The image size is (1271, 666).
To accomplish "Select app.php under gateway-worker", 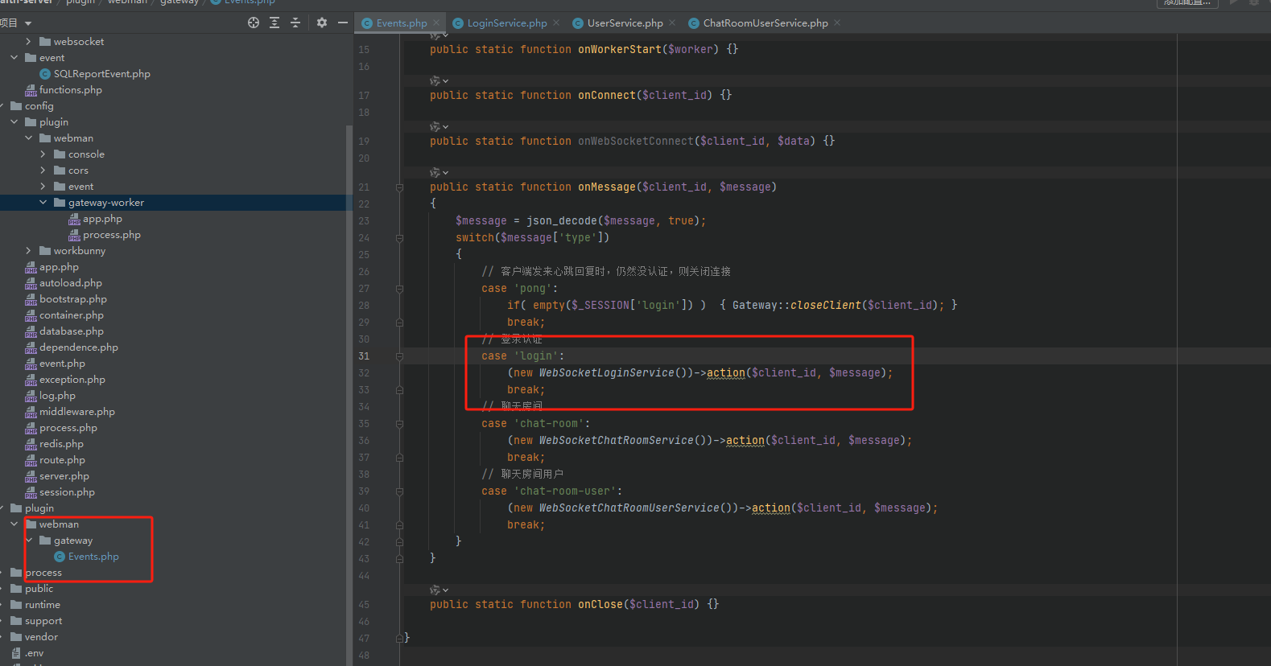I will pos(102,219).
